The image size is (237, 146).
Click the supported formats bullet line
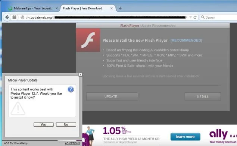(x=154, y=55)
